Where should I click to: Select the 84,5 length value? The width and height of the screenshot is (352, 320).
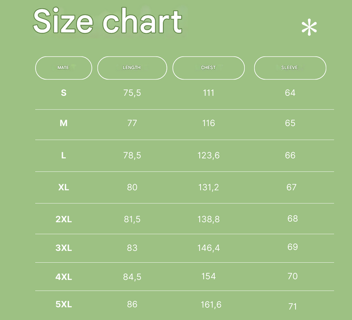[x=132, y=277]
